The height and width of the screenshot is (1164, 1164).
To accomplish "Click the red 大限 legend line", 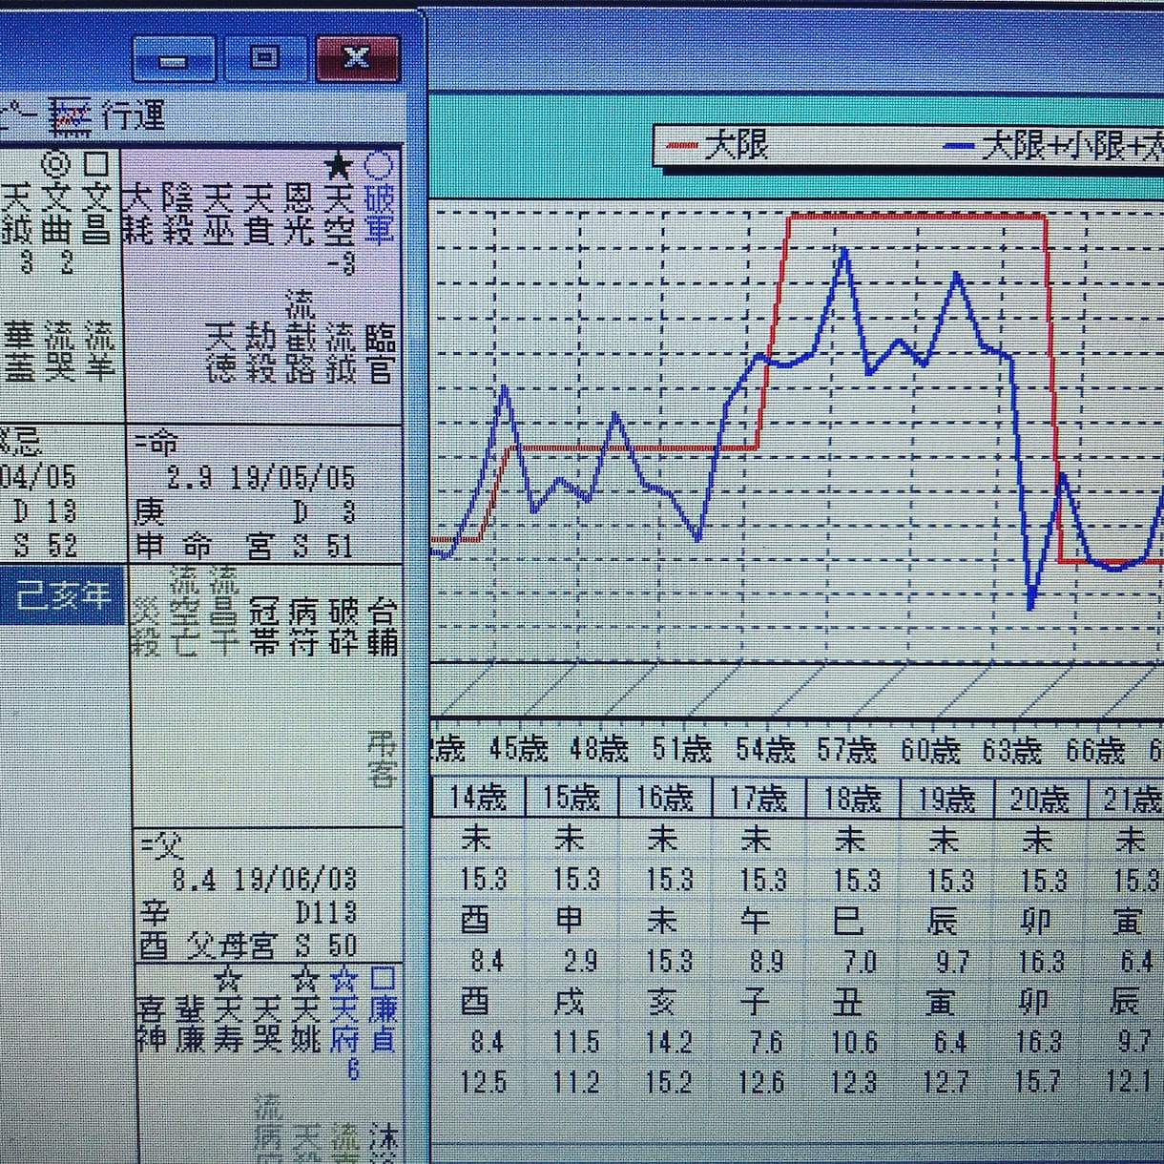I will tap(681, 146).
